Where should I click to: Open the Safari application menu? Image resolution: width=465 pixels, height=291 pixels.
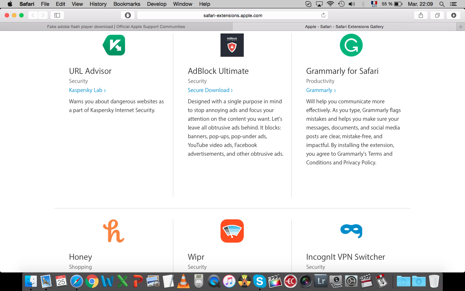27,4
